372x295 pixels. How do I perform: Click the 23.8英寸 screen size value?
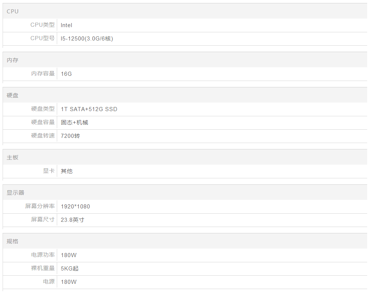coord(72,220)
